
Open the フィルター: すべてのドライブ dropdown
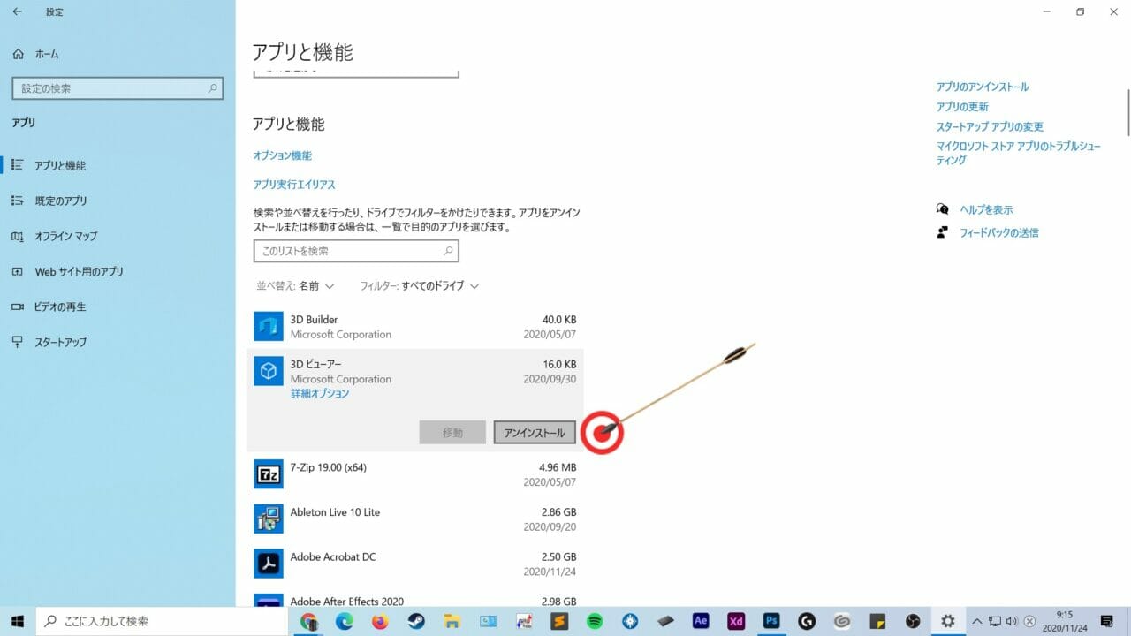pos(420,286)
